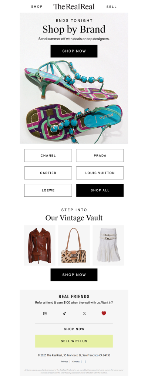148x376 pixels.
Task: Select the CARTIER brand button
Action: click(48, 173)
